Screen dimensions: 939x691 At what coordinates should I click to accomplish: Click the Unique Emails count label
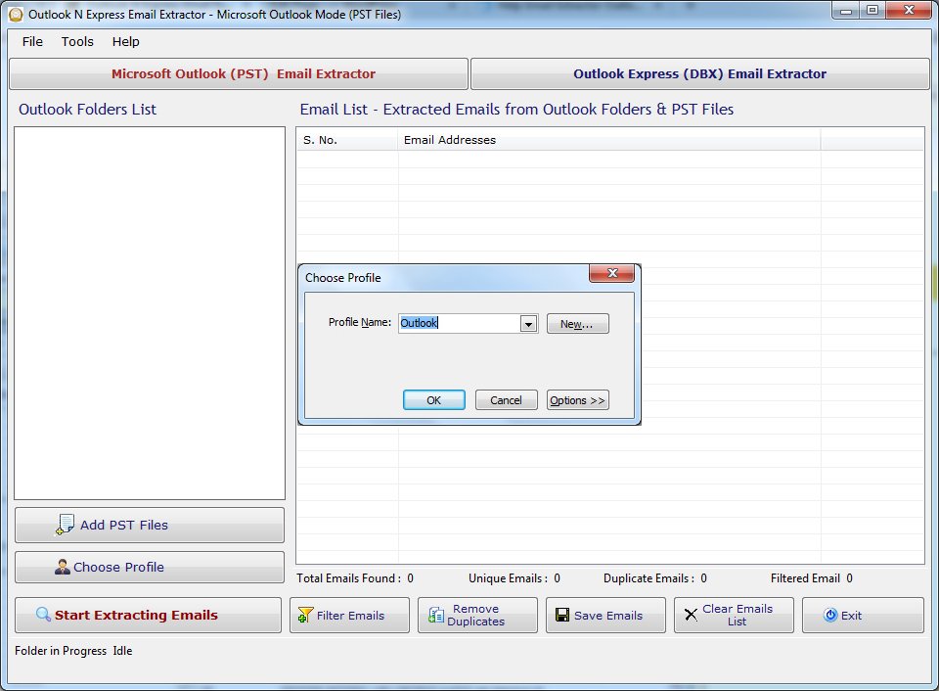click(x=514, y=578)
